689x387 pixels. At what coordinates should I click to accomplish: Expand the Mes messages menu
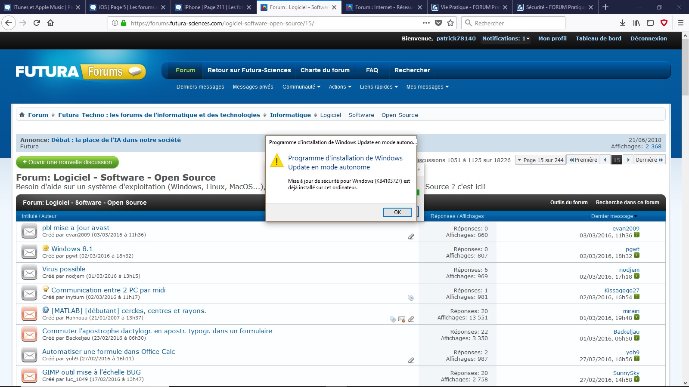428,87
